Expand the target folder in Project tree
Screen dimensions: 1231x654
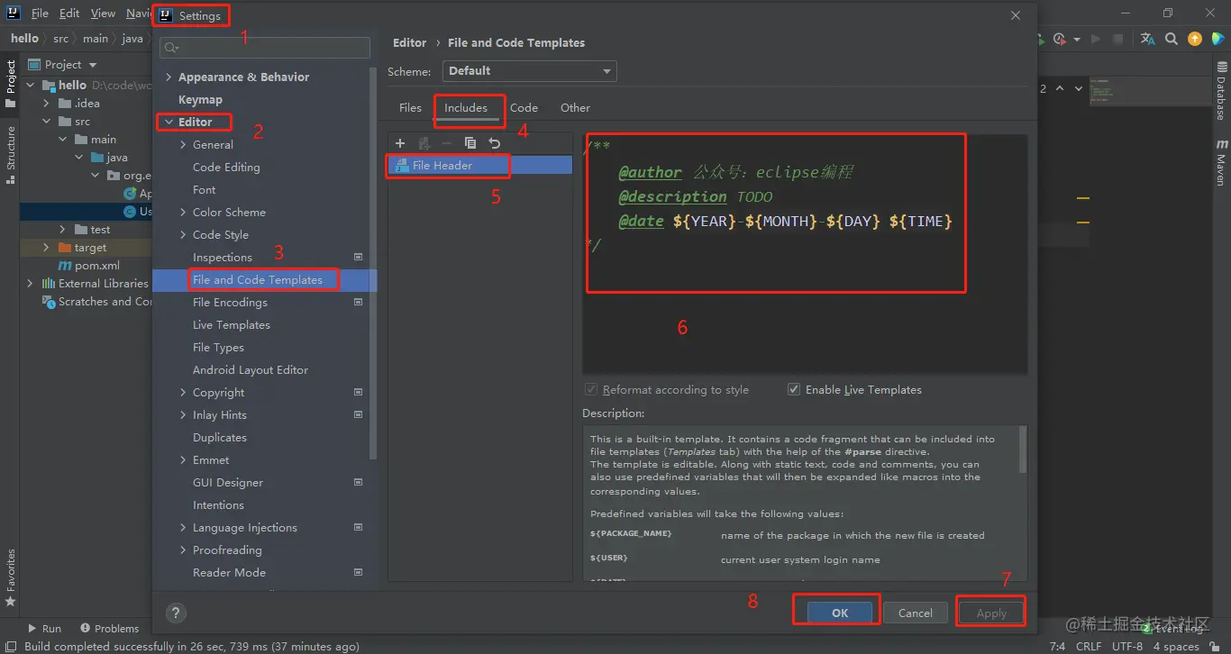pyautogui.click(x=46, y=247)
